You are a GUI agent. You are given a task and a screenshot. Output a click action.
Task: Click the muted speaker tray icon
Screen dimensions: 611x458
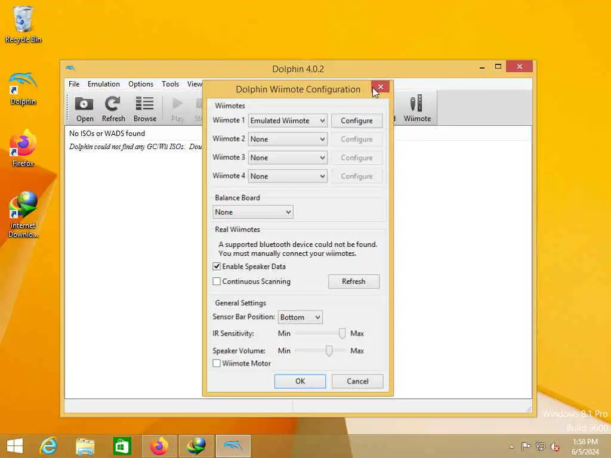point(554,446)
